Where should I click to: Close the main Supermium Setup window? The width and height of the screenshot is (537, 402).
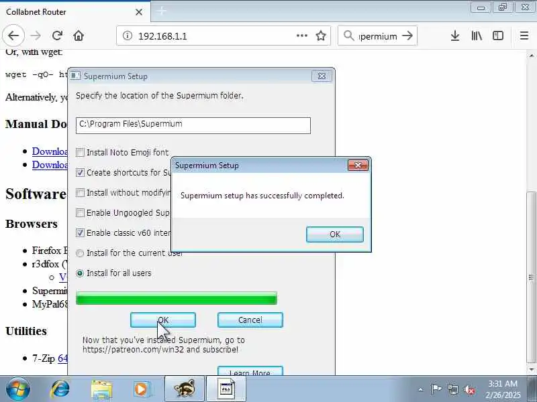coord(322,76)
